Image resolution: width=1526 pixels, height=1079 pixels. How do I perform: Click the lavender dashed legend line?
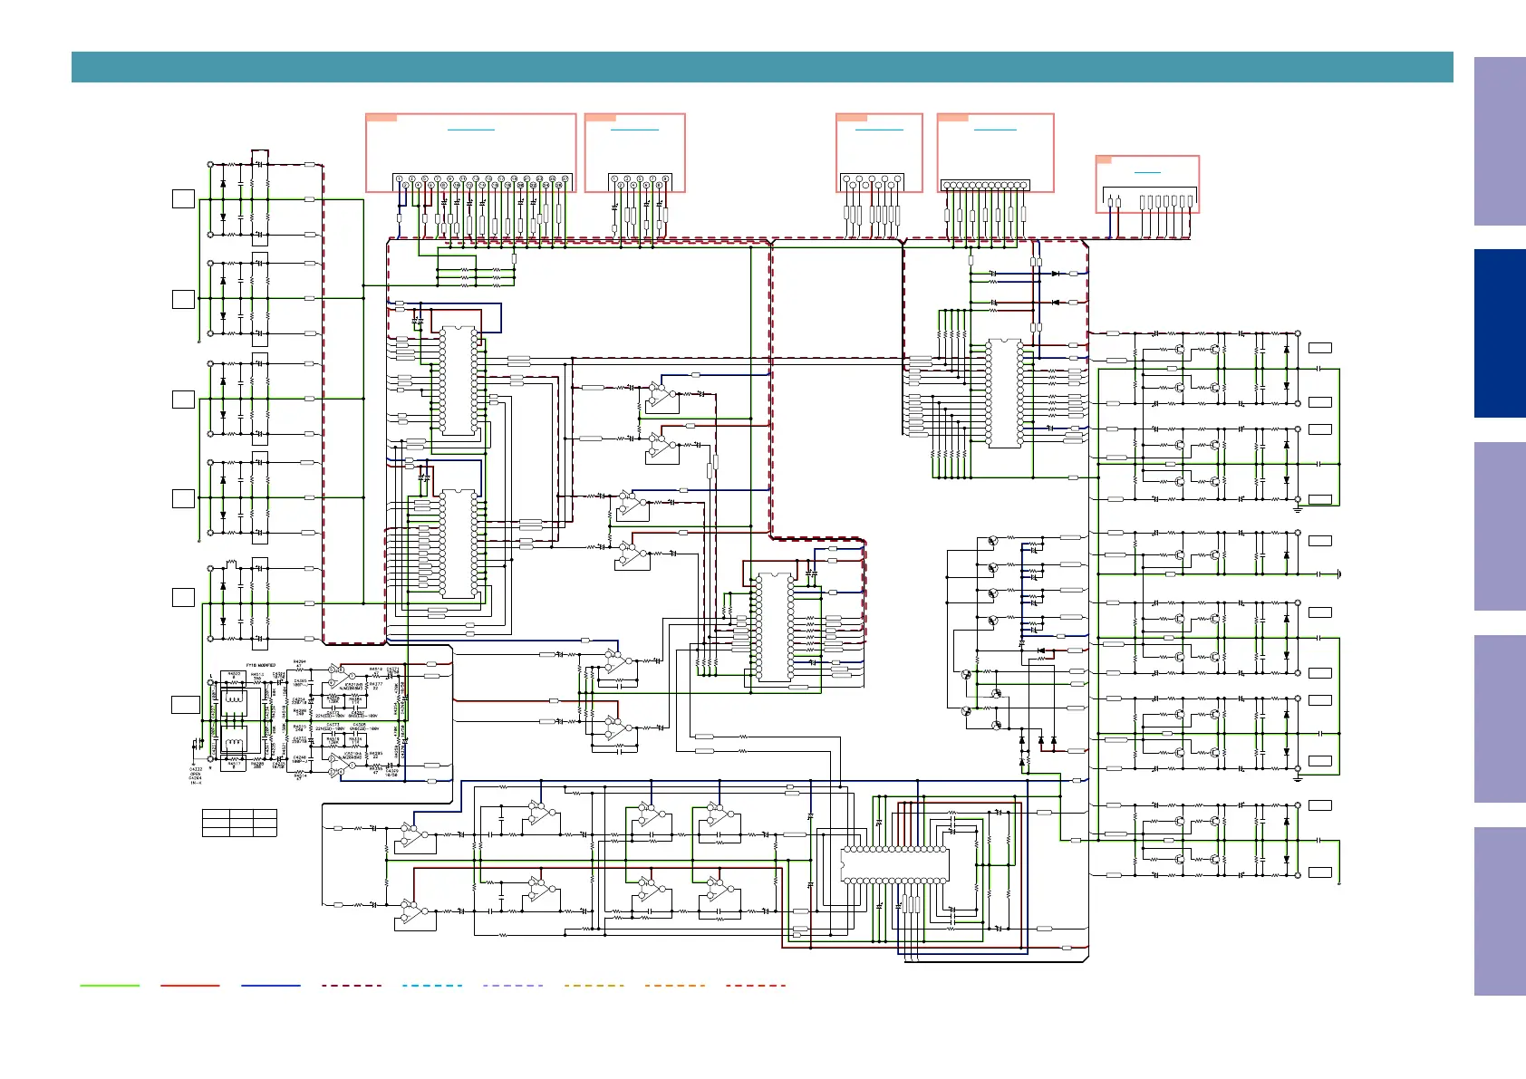(x=513, y=985)
